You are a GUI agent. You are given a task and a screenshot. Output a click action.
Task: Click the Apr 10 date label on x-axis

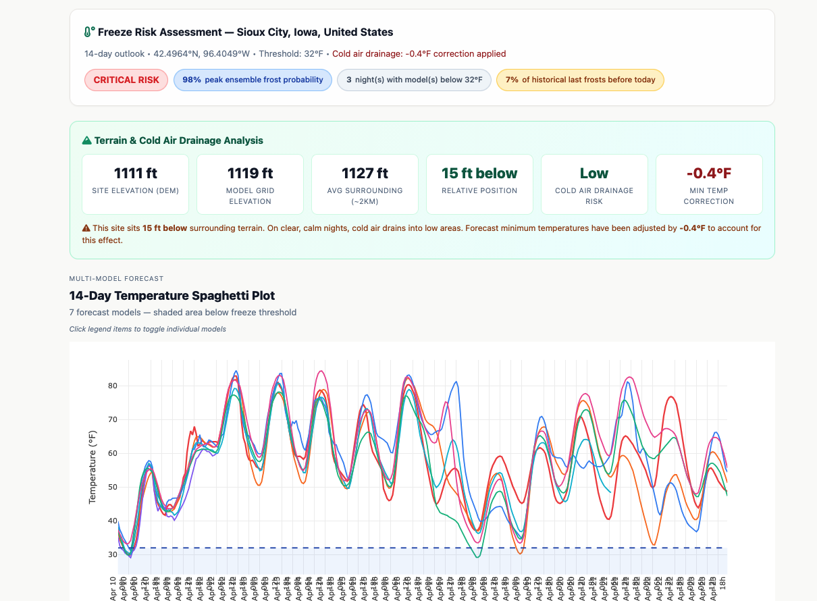pyautogui.click(x=112, y=589)
